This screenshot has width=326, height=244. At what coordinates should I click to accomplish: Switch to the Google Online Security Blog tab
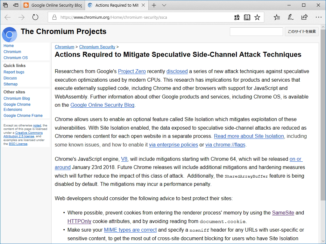pyautogui.click(x=53, y=5)
